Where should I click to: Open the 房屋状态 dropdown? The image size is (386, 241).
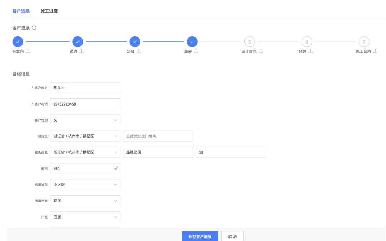[x=85, y=201]
